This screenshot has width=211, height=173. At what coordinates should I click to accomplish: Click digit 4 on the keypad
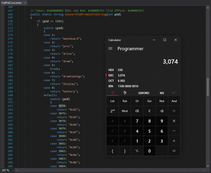point(137,131)
